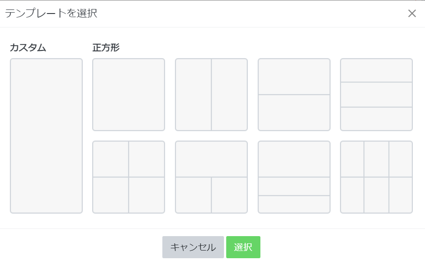
Task: Select the four-quadrant grid template
Action: point(129,177)
